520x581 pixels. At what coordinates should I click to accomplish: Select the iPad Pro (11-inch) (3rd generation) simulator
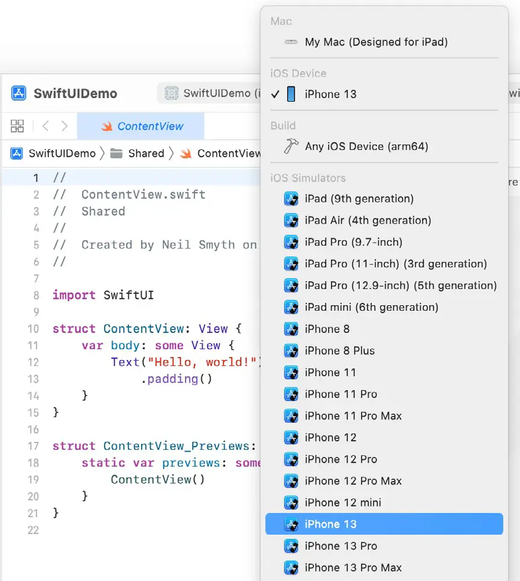click(x=384, y=264)
